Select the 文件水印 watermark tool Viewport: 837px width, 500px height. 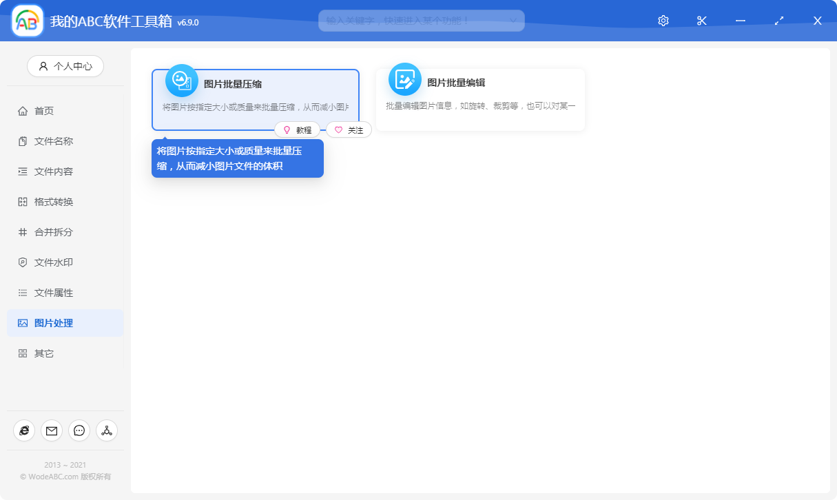(x=44, y=262)
